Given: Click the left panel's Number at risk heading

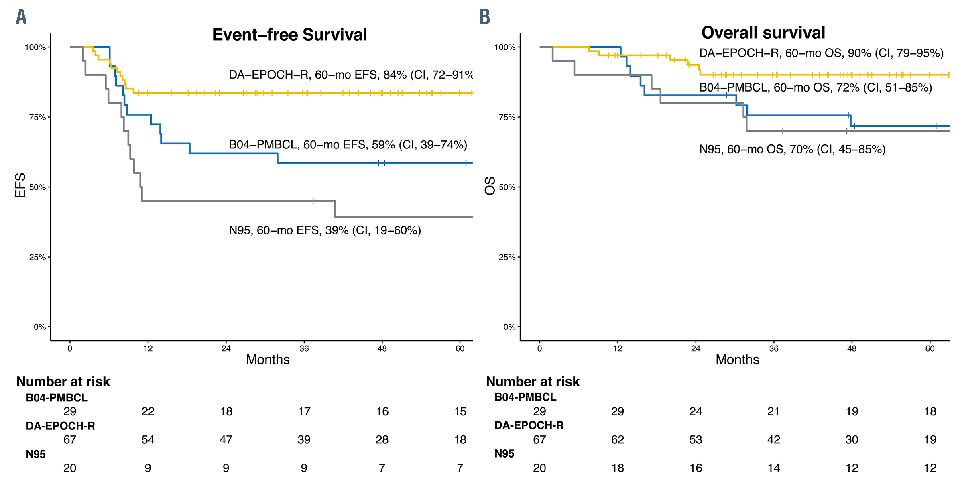Looking at the screenshot, I should (63, 382).
